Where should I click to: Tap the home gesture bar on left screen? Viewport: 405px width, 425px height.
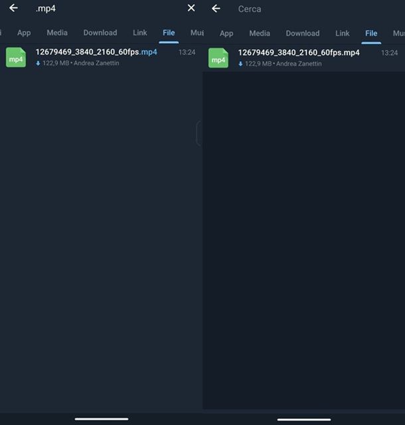coord(102,419)
